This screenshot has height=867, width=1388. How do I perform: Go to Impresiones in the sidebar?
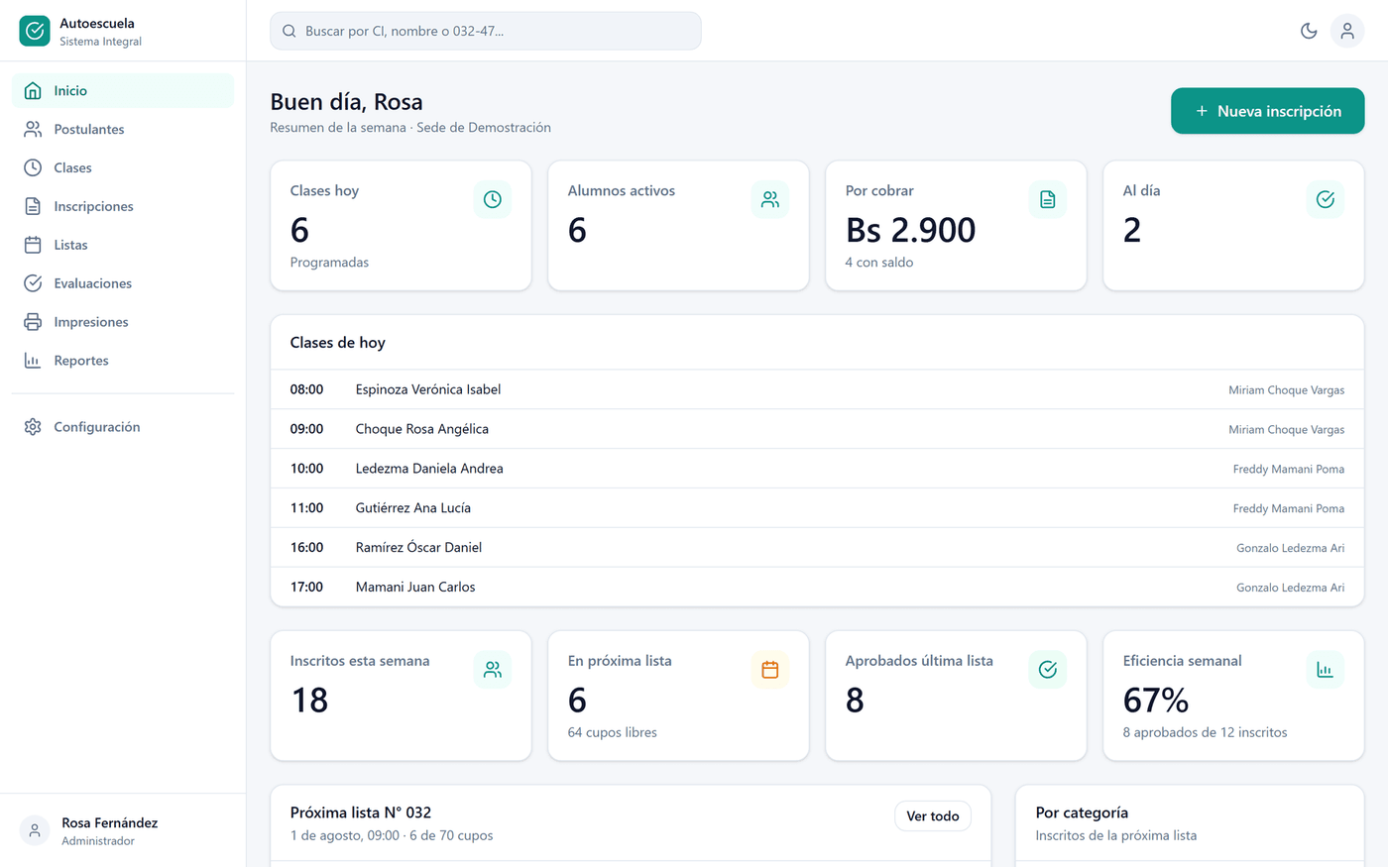pyautogui.click(x=123, y=322)
